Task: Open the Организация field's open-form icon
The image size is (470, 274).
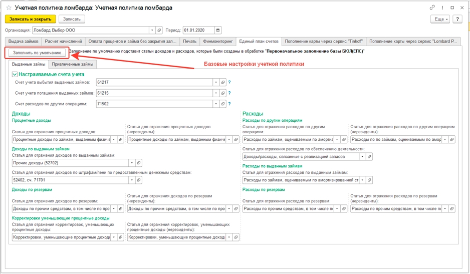Action: coord(159,31)
